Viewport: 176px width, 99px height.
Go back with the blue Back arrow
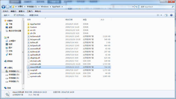click(x=4, y=7)
